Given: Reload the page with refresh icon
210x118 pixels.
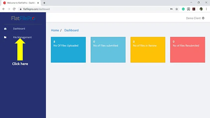Looking at the screenshot, I should [x=14, y=9].
